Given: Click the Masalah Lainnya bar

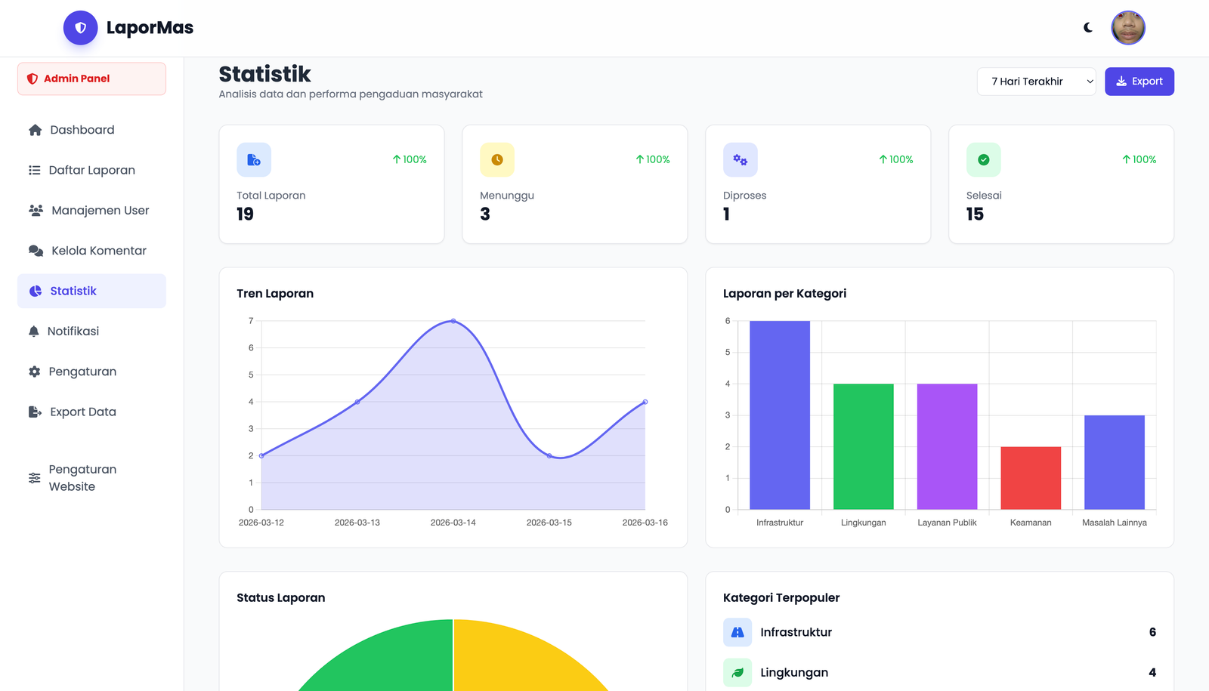Looking at the screenshot, I should pyautogui.click(x=1115, y=462).
